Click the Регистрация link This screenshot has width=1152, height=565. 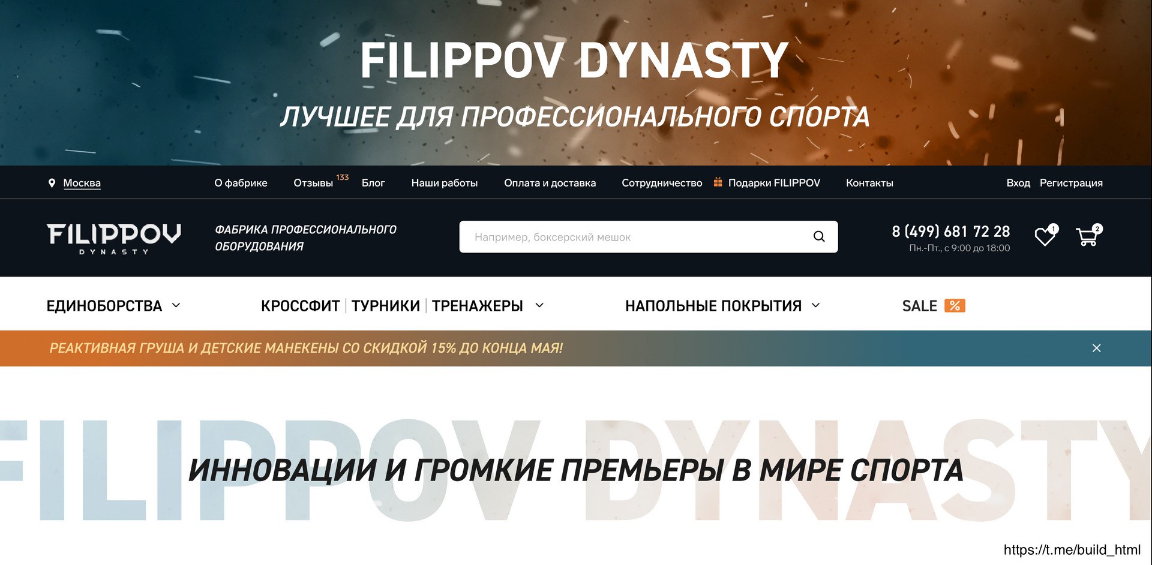1071,183
